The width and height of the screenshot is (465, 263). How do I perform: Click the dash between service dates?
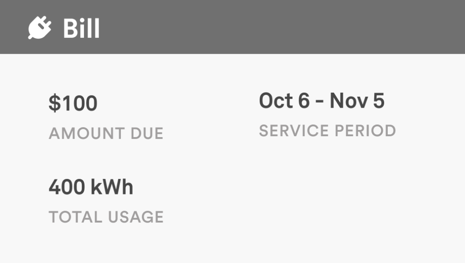pos(320,102)
